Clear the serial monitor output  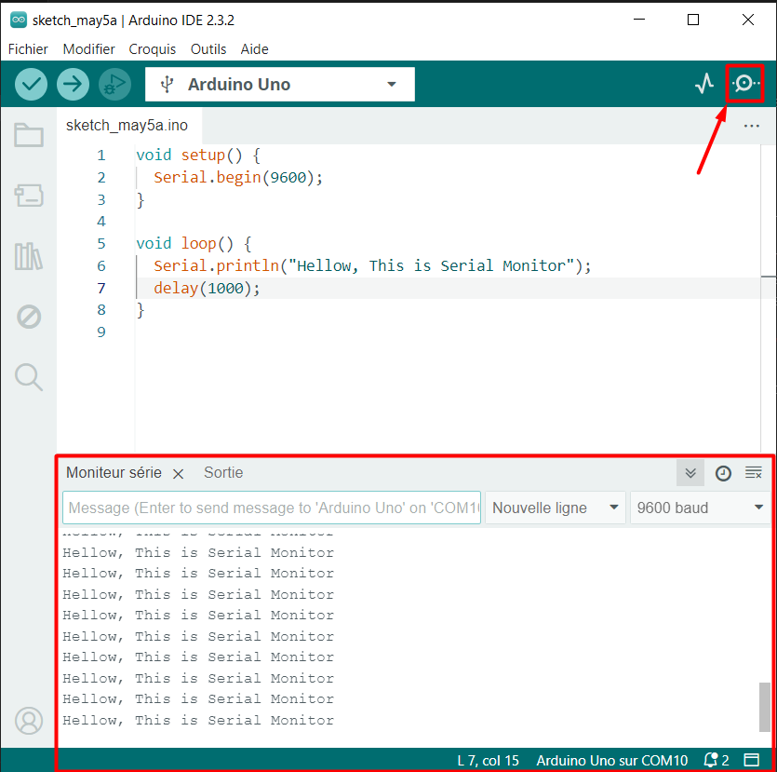754,473
